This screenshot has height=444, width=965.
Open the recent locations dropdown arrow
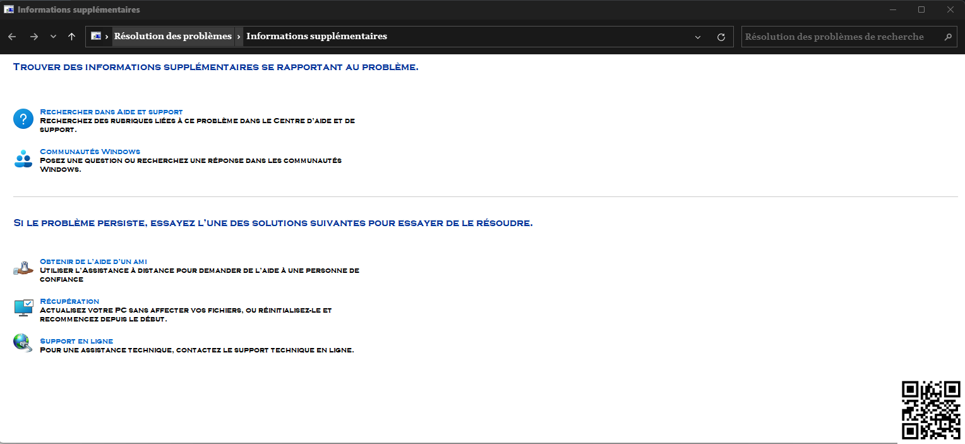[53, 37]
